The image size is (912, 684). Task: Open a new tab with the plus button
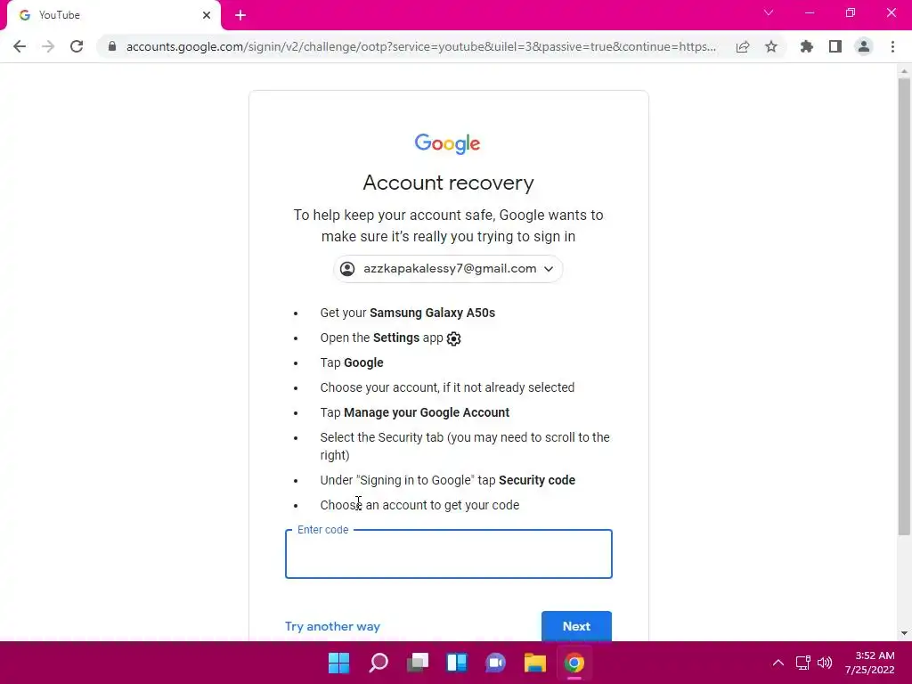coord(240,15)
